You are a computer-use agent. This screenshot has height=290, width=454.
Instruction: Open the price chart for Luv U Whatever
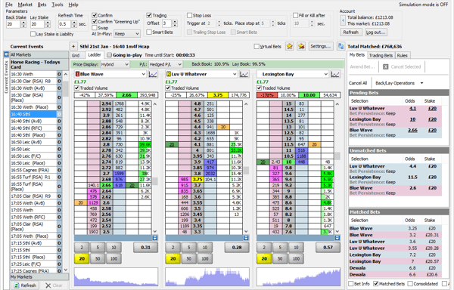[244, 74]
